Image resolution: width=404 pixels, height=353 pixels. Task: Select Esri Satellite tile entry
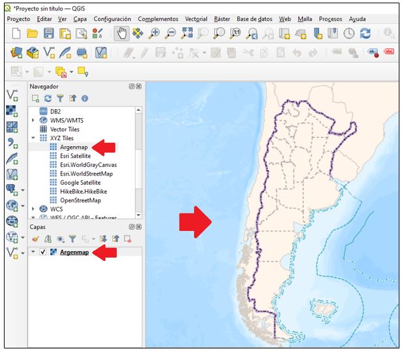[75, 156]
